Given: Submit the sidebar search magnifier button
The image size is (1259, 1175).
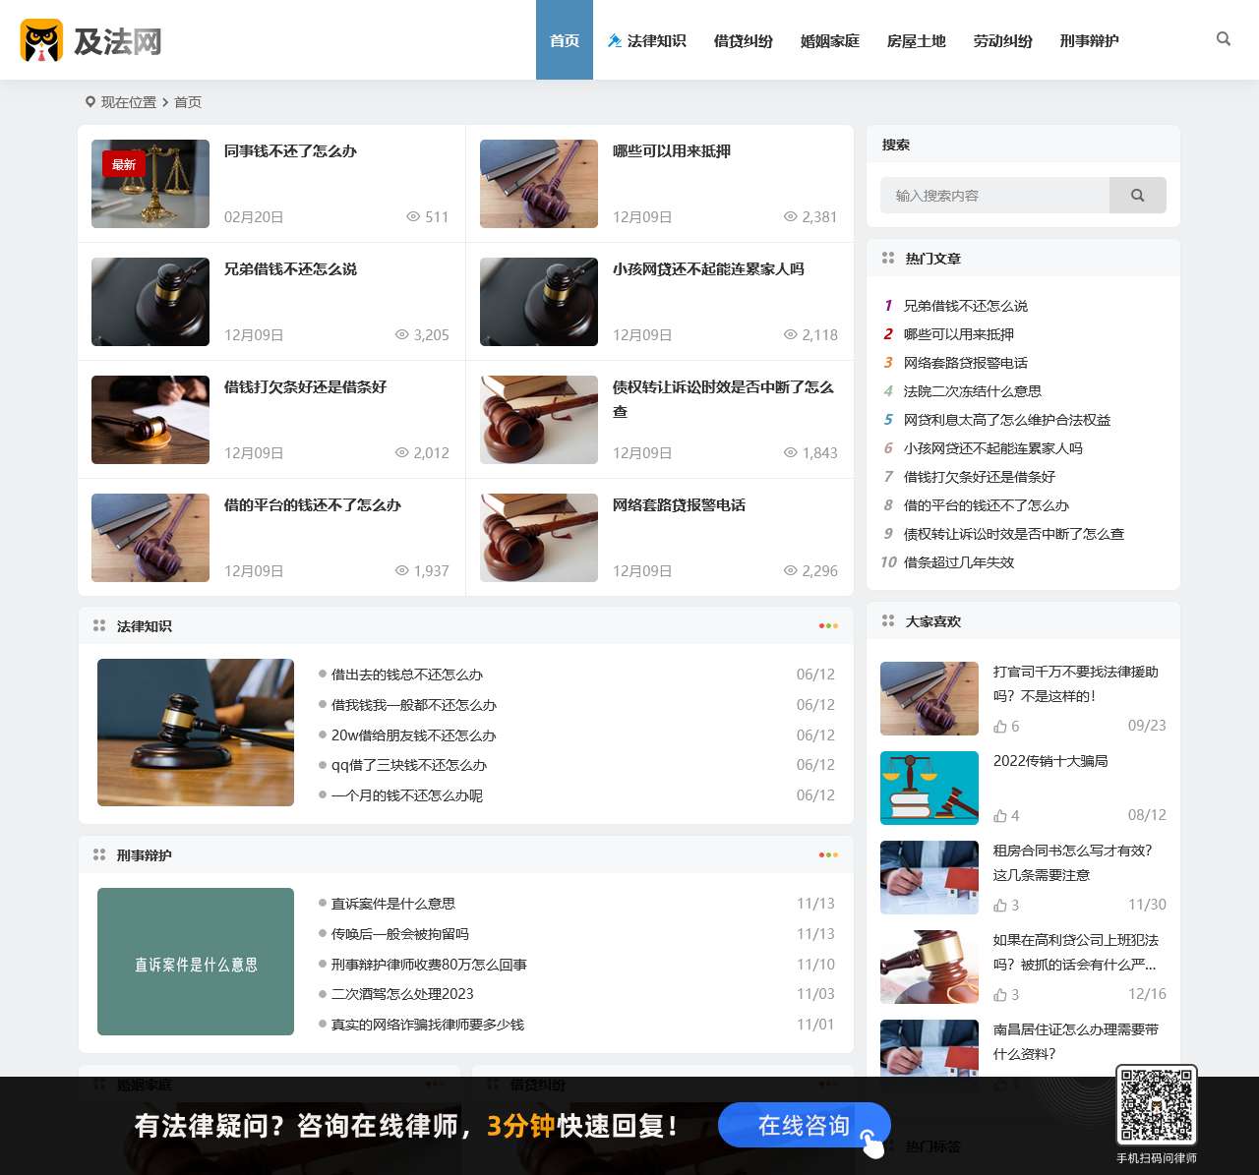Looking at the screenshot, I should [x=1138, y=196].
